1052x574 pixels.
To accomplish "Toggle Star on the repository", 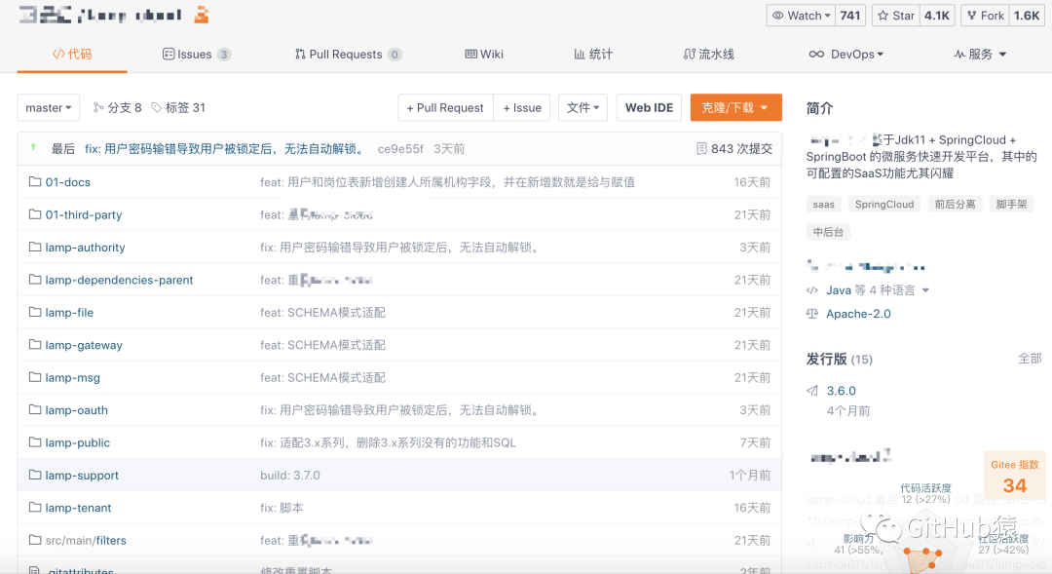I will tap(894, 15).
